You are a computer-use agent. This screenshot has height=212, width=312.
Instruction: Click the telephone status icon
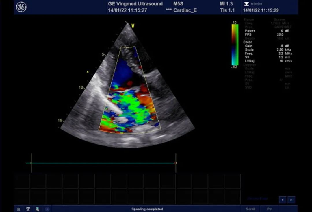point(28,209)
